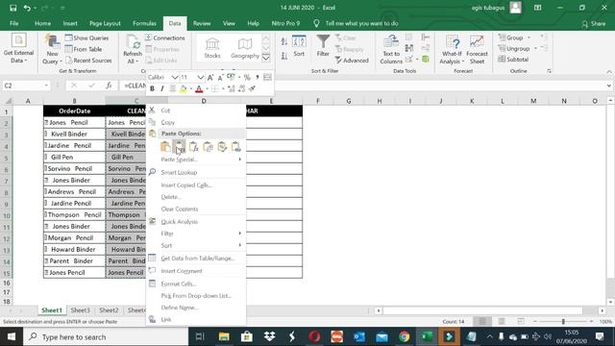Toggle Italic in mini toolbar
This screenshot has width=615, height=346.
point(162,89)
